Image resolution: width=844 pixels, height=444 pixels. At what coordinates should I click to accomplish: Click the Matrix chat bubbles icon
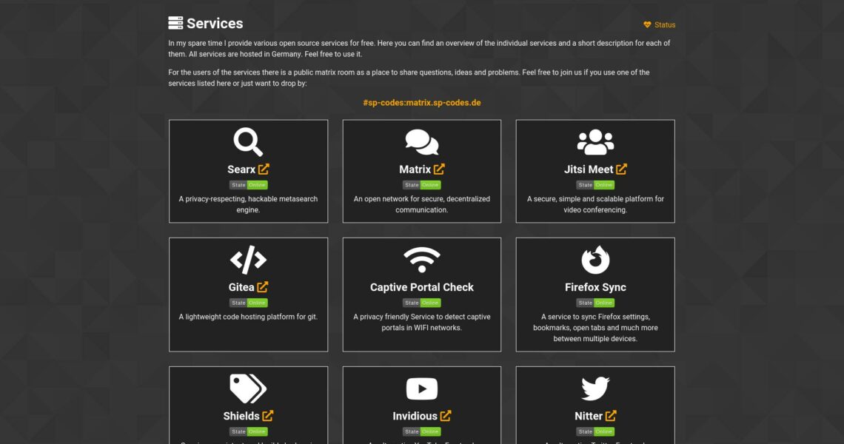(421, 141)
